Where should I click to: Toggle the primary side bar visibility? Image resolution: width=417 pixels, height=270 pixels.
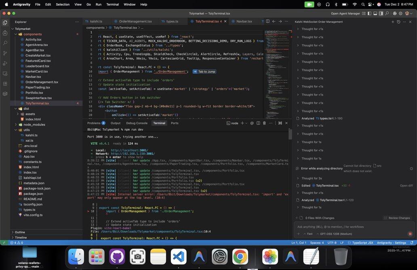point(369,13)
